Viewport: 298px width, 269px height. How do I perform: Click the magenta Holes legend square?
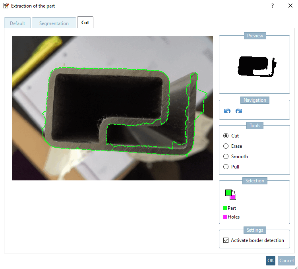[225, 217]
